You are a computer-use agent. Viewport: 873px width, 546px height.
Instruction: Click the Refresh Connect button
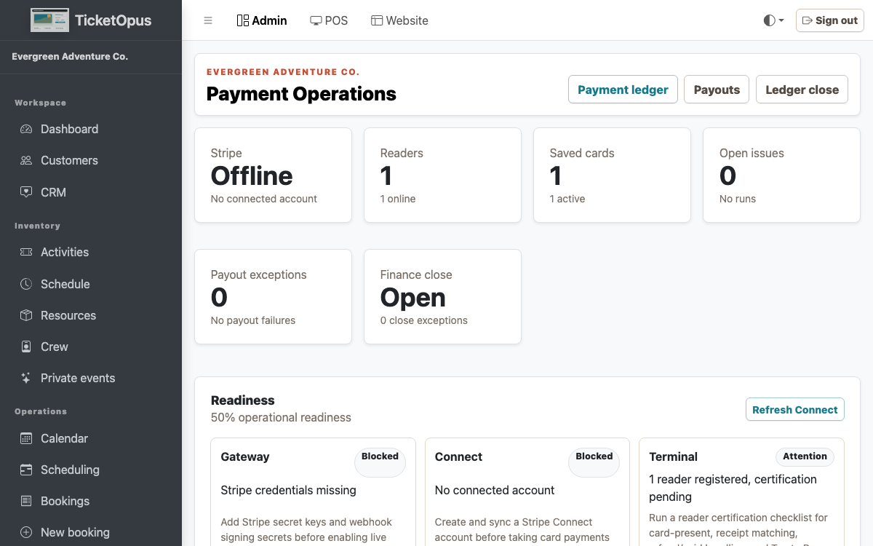click(x=794, y=409)
